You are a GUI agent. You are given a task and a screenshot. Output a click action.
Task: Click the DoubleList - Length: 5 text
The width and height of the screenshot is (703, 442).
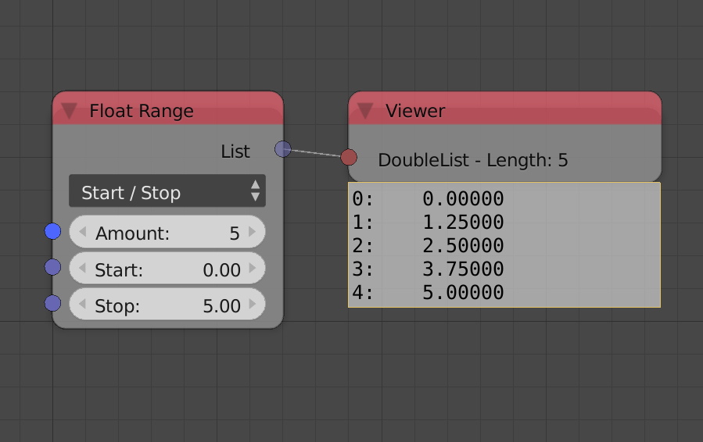coord(473,160)
